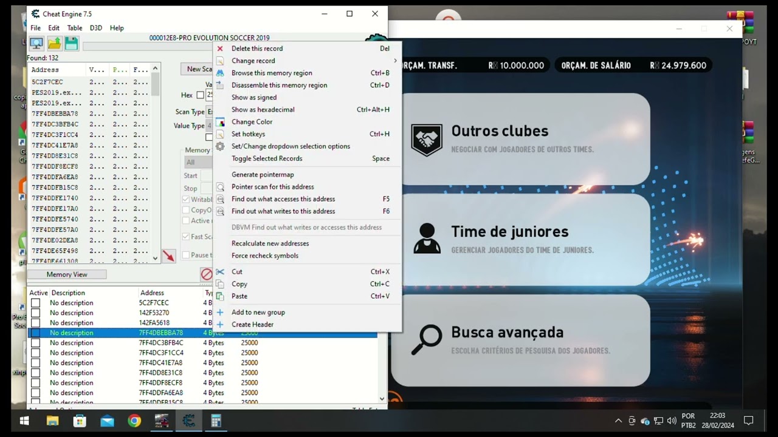Open the D3D menu
This screenshot has width=778, height=437.
click(96, 28)
